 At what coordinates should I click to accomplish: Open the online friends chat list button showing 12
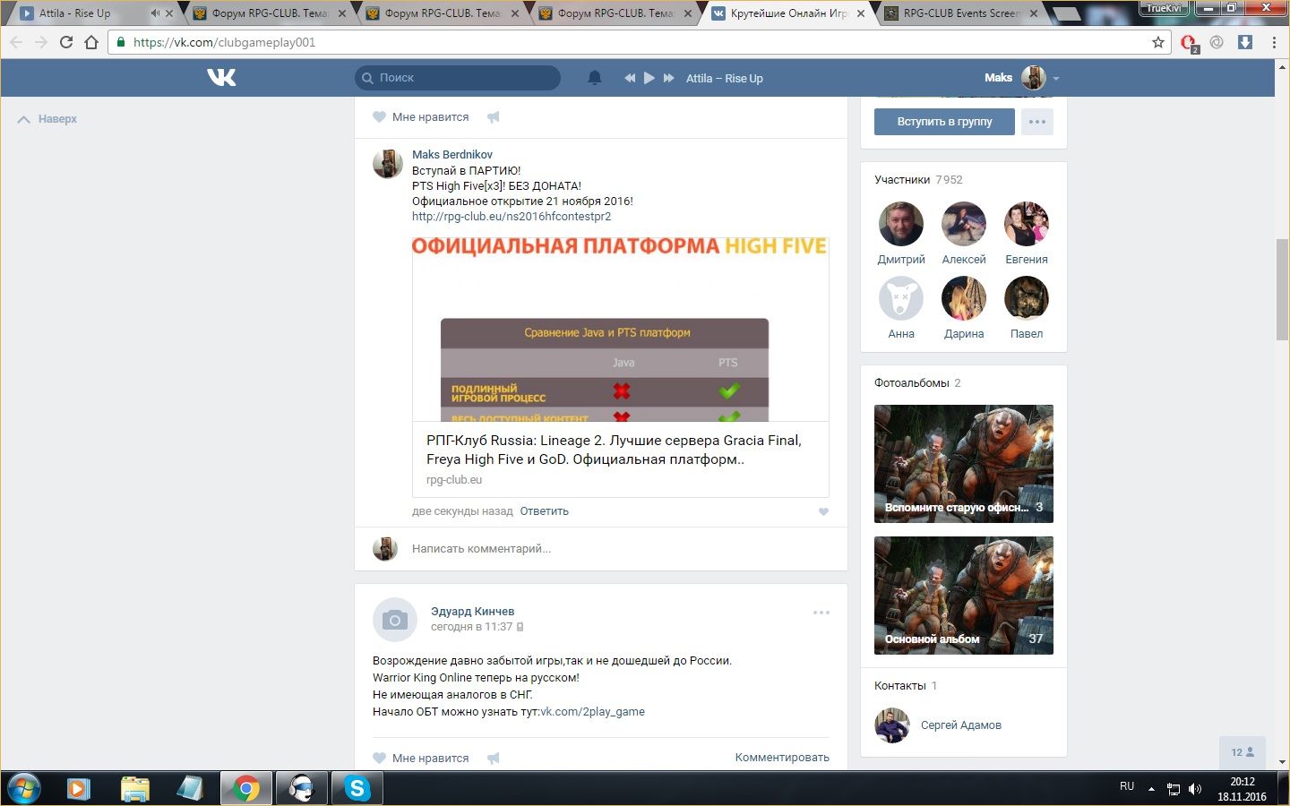click(x=1243, y=752)
